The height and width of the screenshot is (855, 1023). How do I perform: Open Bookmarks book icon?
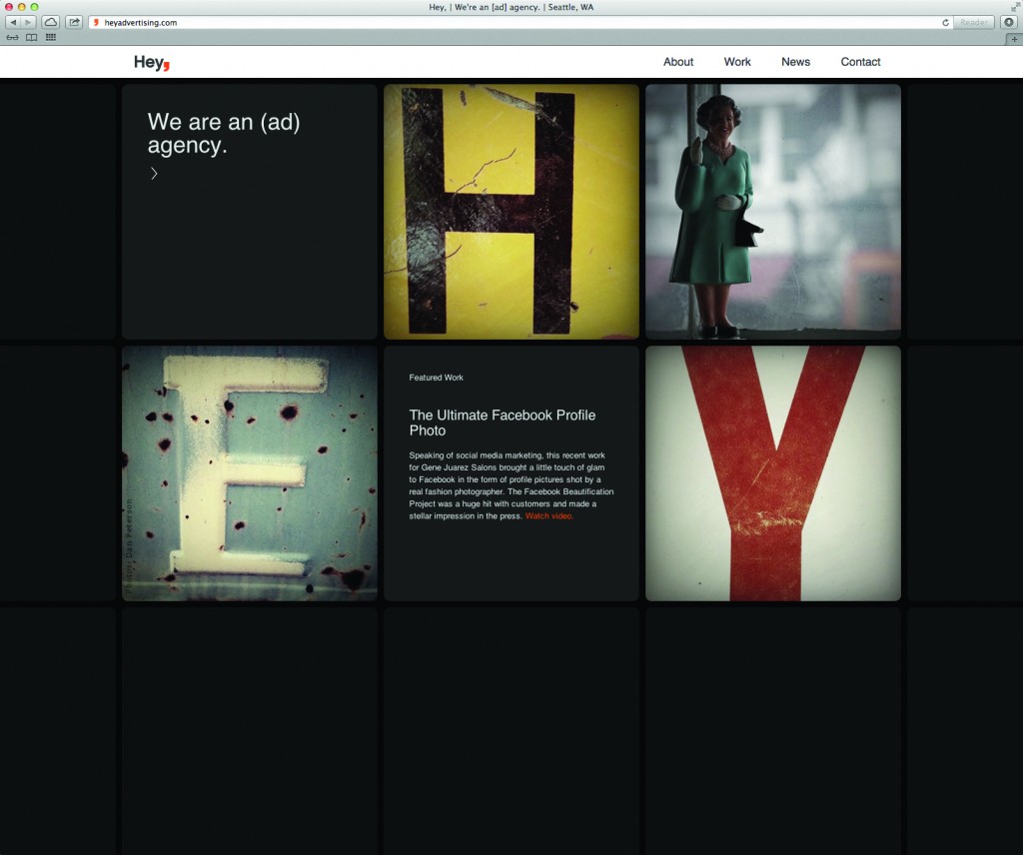[x=31, y=38]
